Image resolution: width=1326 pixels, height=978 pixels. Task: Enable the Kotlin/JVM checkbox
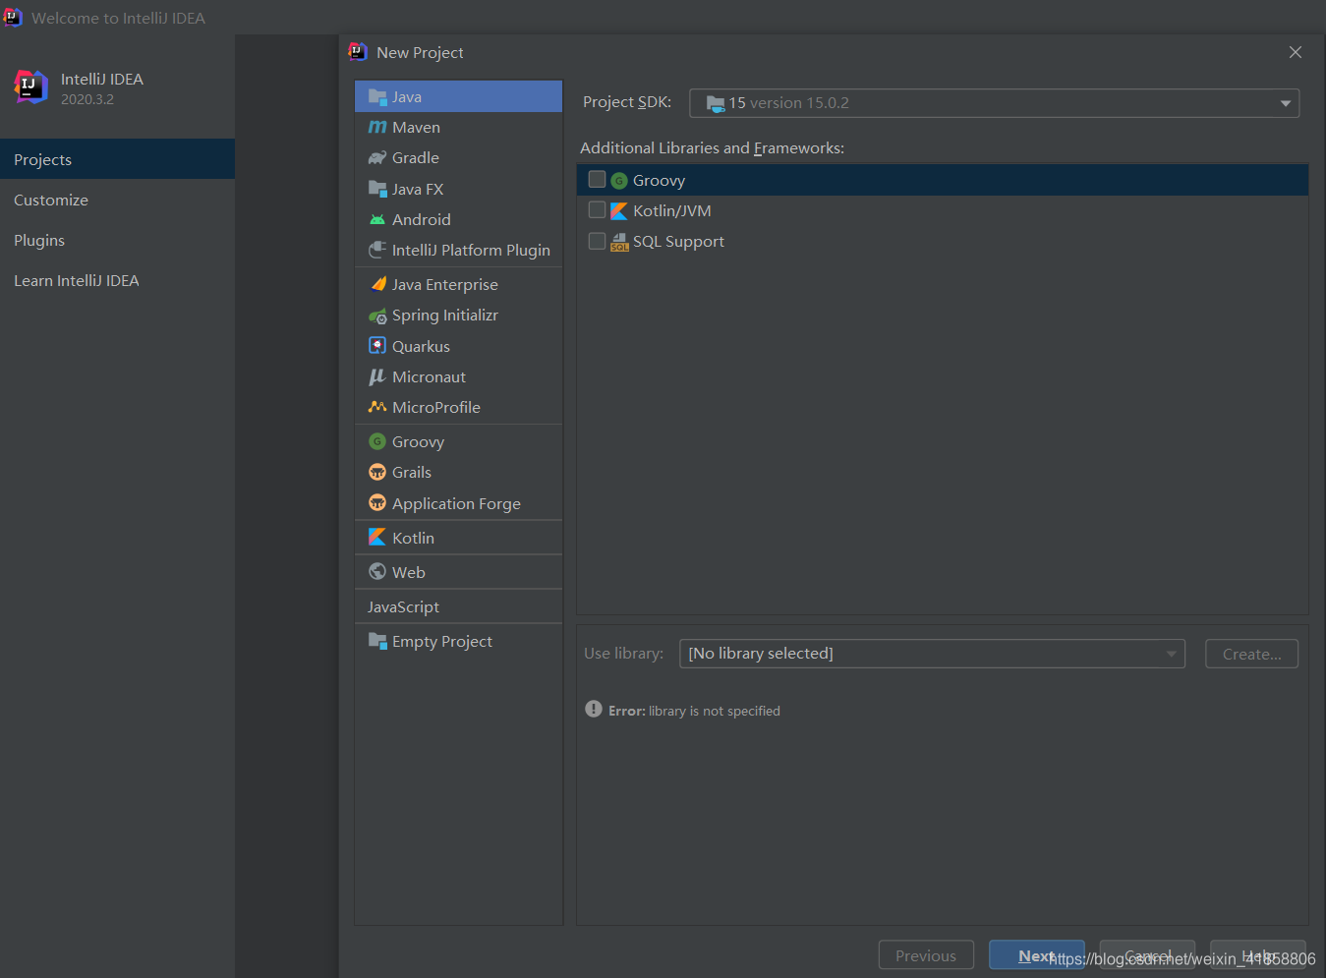(597, 209)
